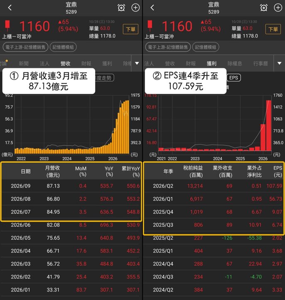Select the 年度走勢 chart toggle pill

pos(104,77)
